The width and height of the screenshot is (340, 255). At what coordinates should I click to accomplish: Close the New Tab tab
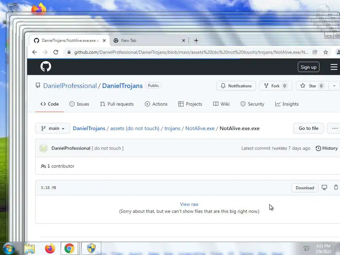(x=183, y=41)
